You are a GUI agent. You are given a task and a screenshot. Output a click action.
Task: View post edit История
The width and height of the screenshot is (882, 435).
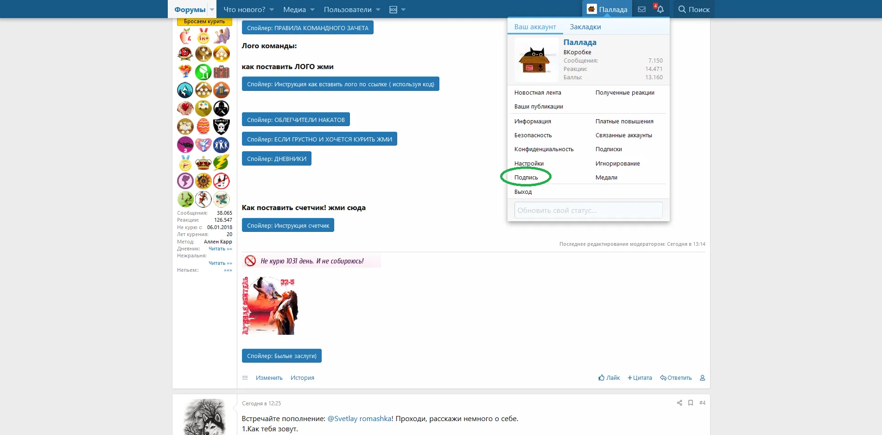tap(302, 378)
